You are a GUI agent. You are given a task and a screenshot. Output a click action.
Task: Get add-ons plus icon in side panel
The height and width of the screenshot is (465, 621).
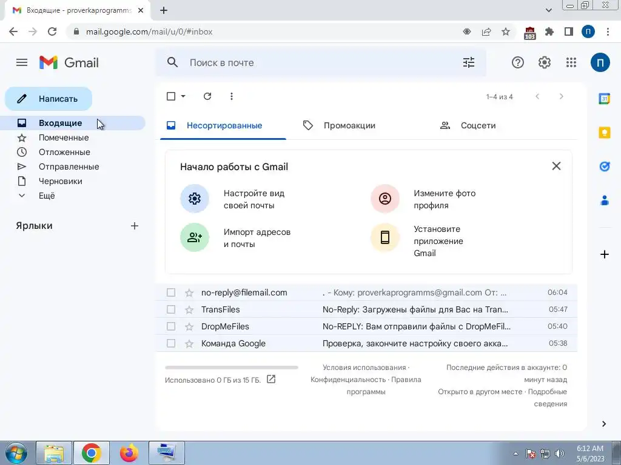605,254
